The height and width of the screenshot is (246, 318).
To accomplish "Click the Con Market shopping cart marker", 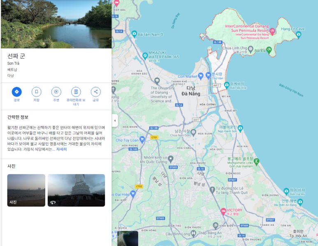I will 201,76.
